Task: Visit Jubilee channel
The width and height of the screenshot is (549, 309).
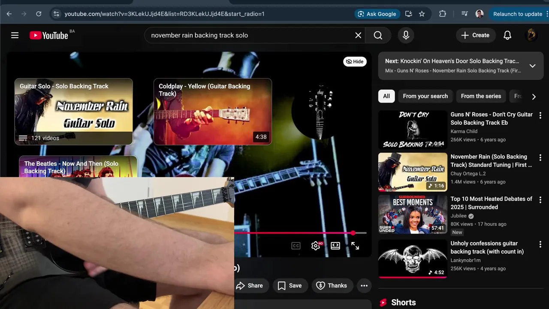Action: click(x=458, y=216)
